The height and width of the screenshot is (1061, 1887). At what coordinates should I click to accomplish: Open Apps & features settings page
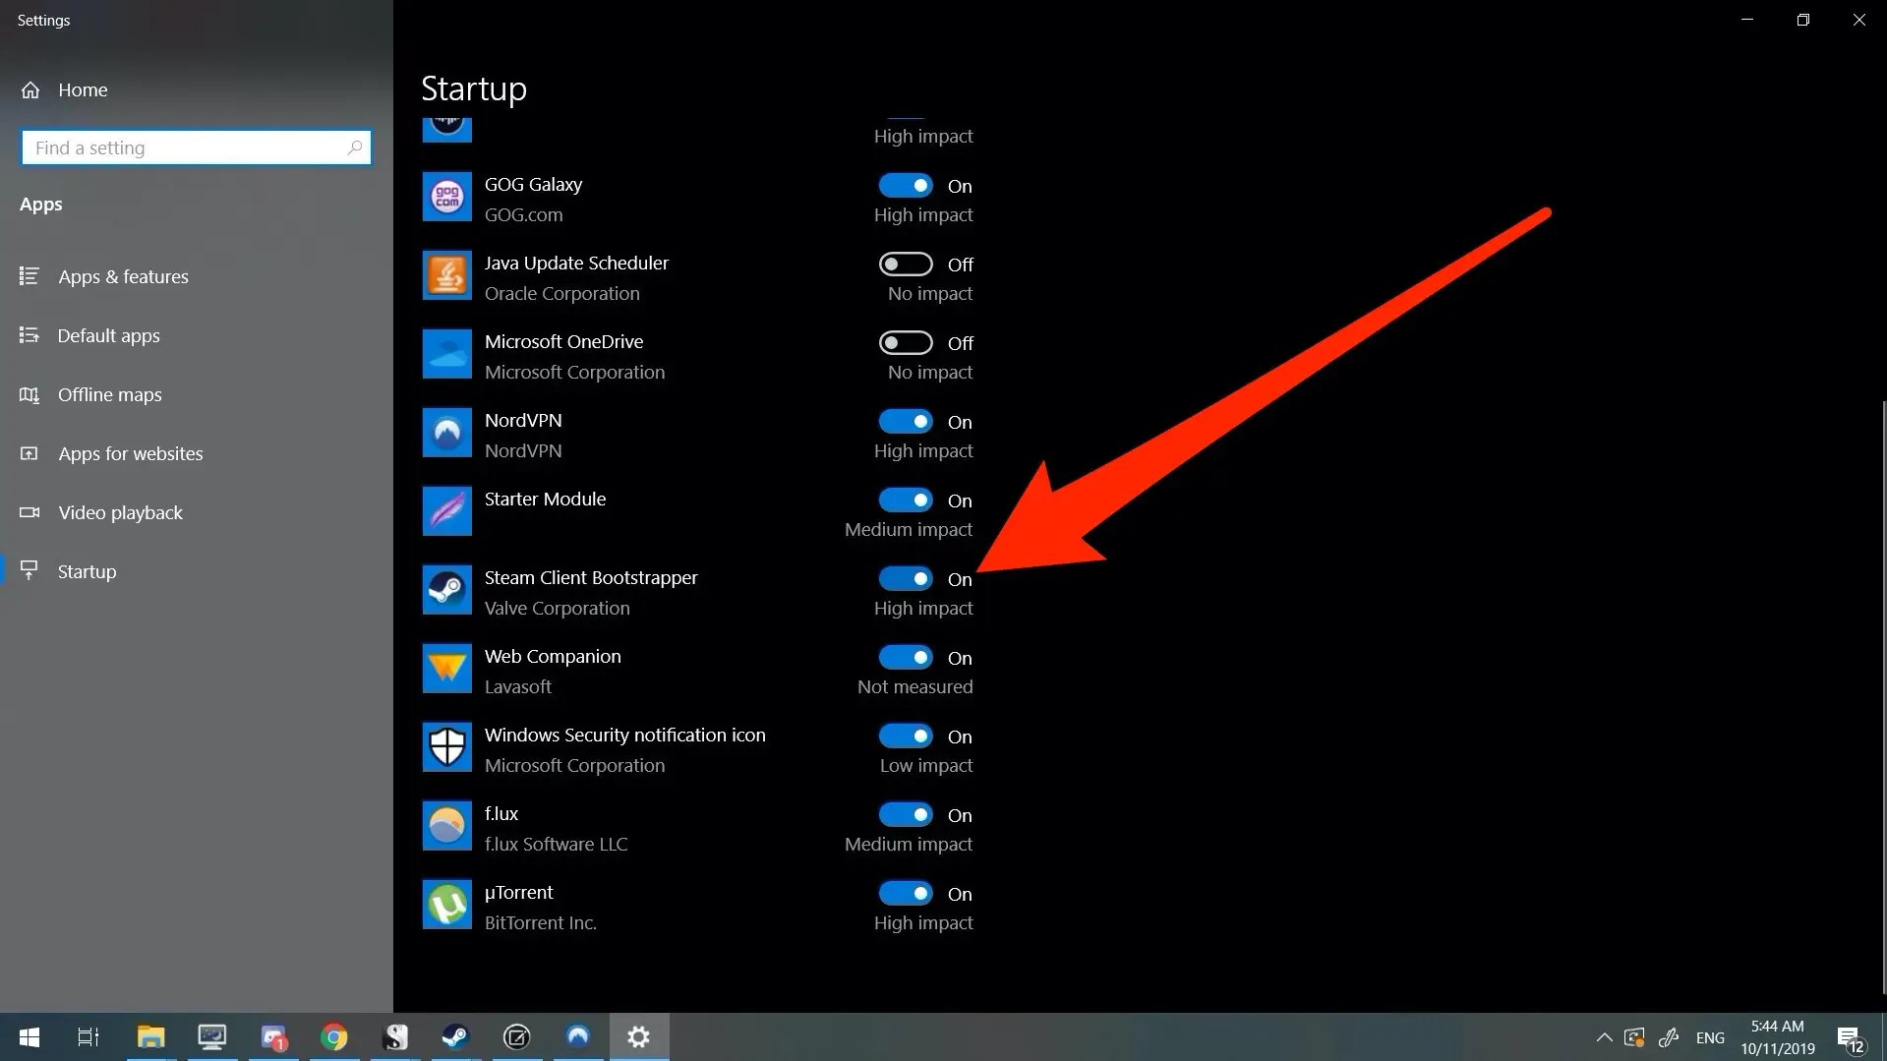(x=197, y=276)
